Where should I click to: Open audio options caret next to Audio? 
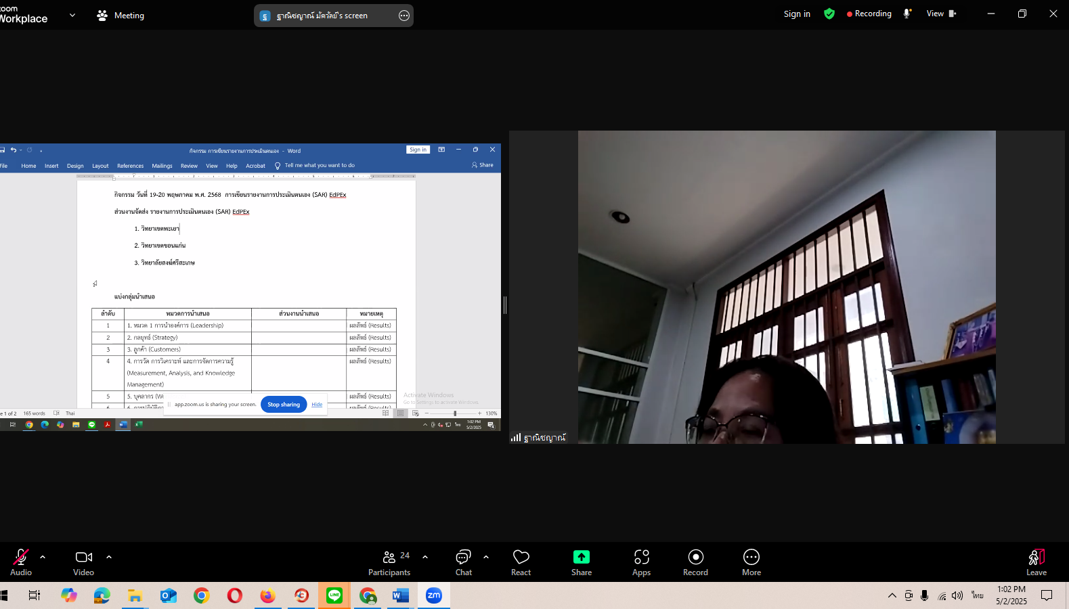43,557
